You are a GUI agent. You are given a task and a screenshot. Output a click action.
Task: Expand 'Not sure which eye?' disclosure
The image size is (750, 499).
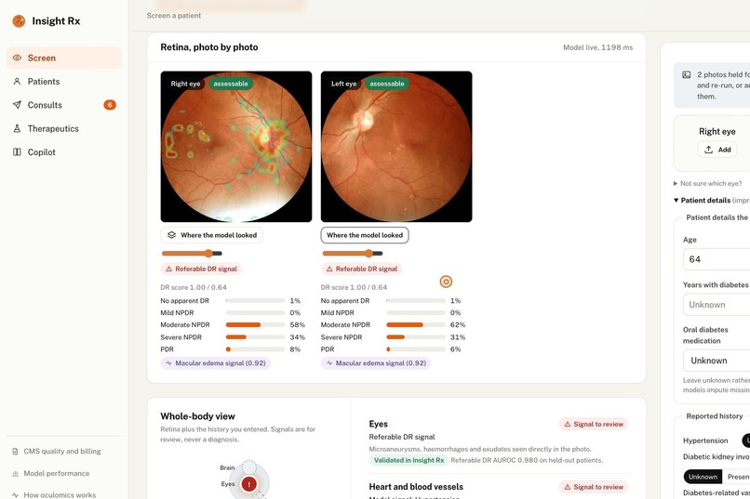click(x=708, y=183)
